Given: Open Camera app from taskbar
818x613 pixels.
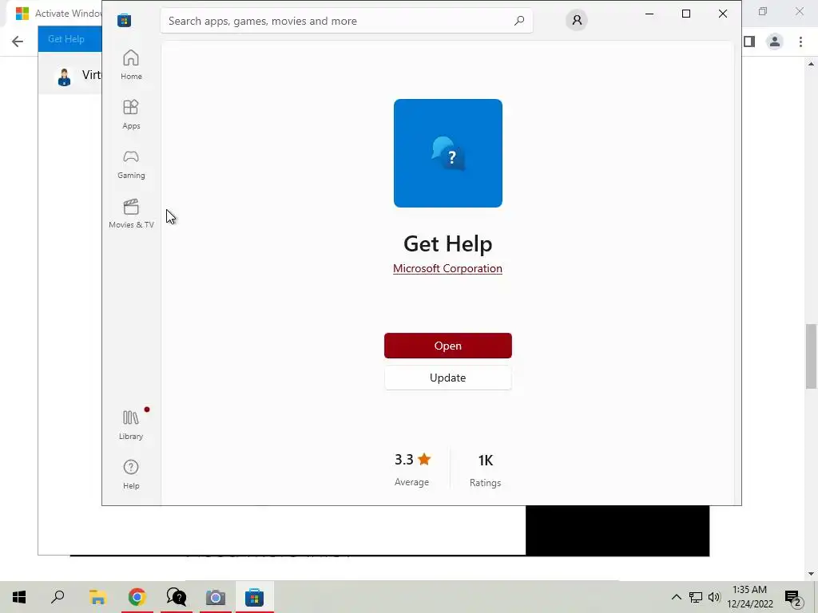Looking at the screenshot, I should click(x=216, y=597).
